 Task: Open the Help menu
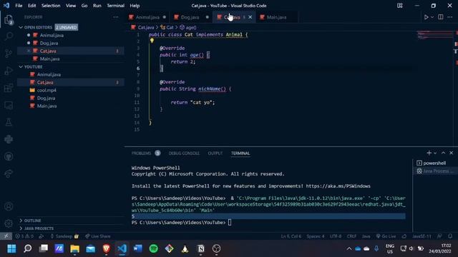point(135,6)
